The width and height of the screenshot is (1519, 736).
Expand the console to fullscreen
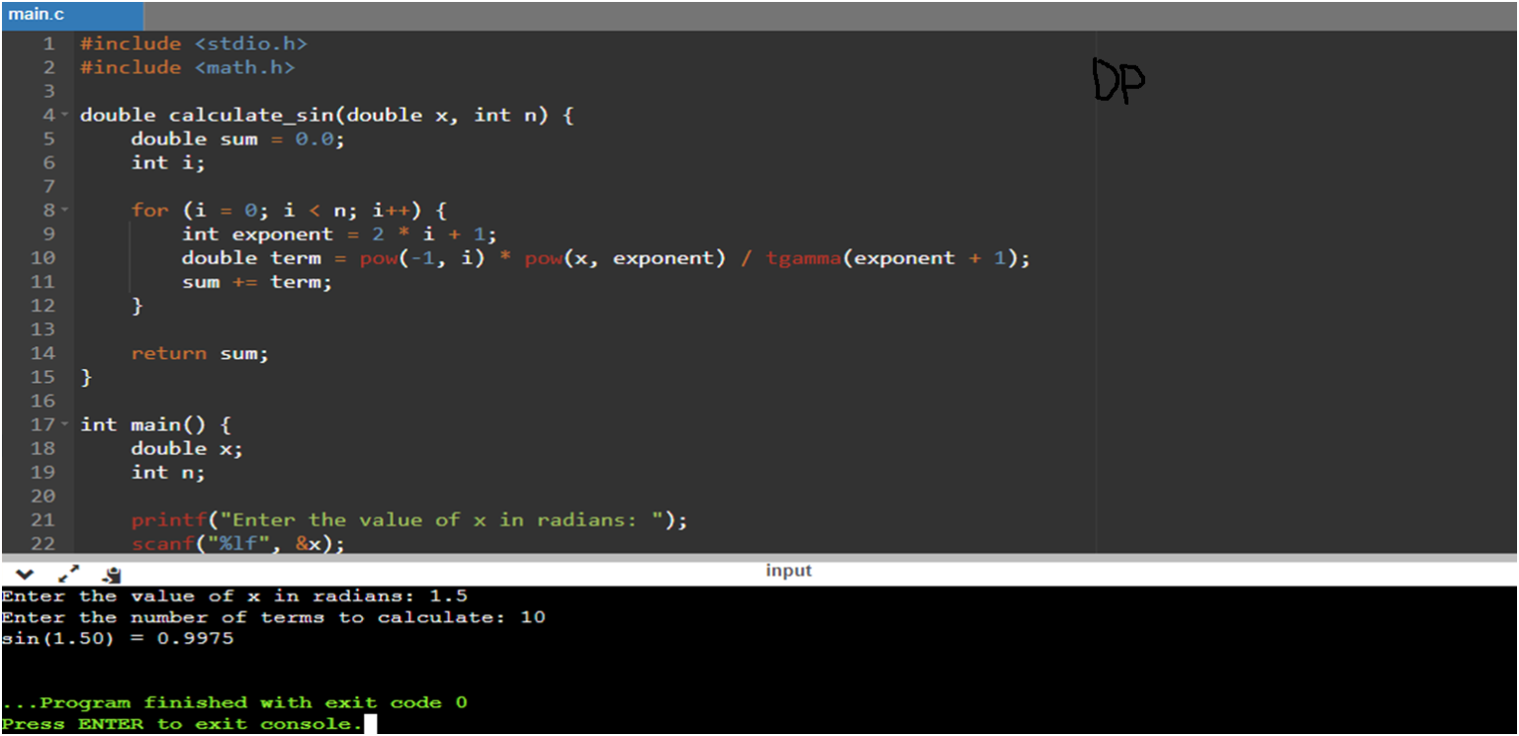pos(67,572)
